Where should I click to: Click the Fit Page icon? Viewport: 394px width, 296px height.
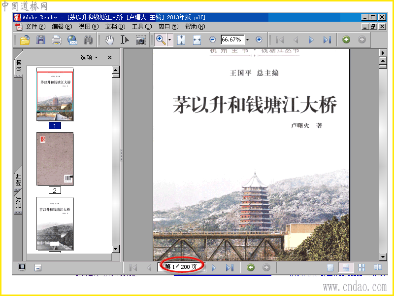tap(181, 40)
